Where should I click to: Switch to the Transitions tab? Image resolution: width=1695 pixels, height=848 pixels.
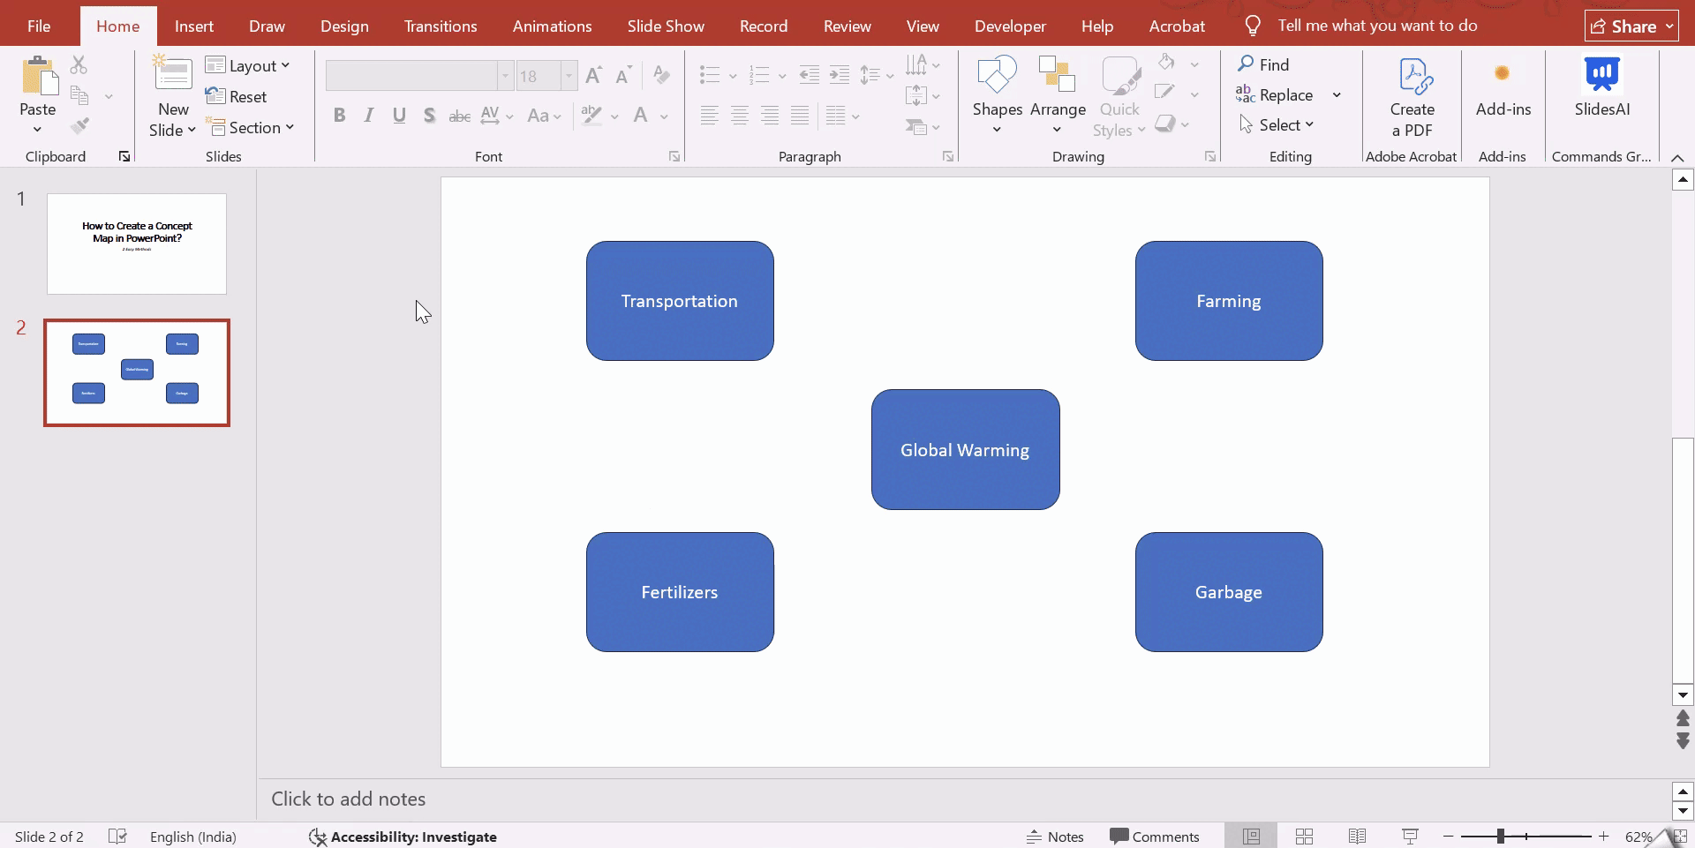441,26
